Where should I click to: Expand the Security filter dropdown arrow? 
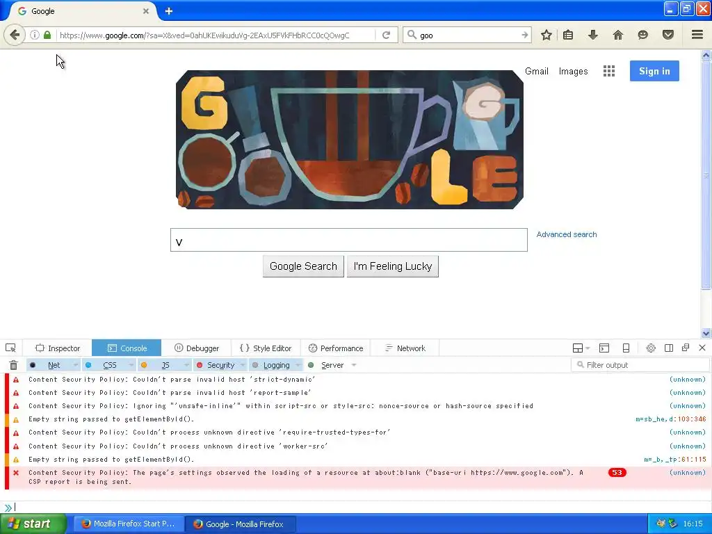pos(243,365)
